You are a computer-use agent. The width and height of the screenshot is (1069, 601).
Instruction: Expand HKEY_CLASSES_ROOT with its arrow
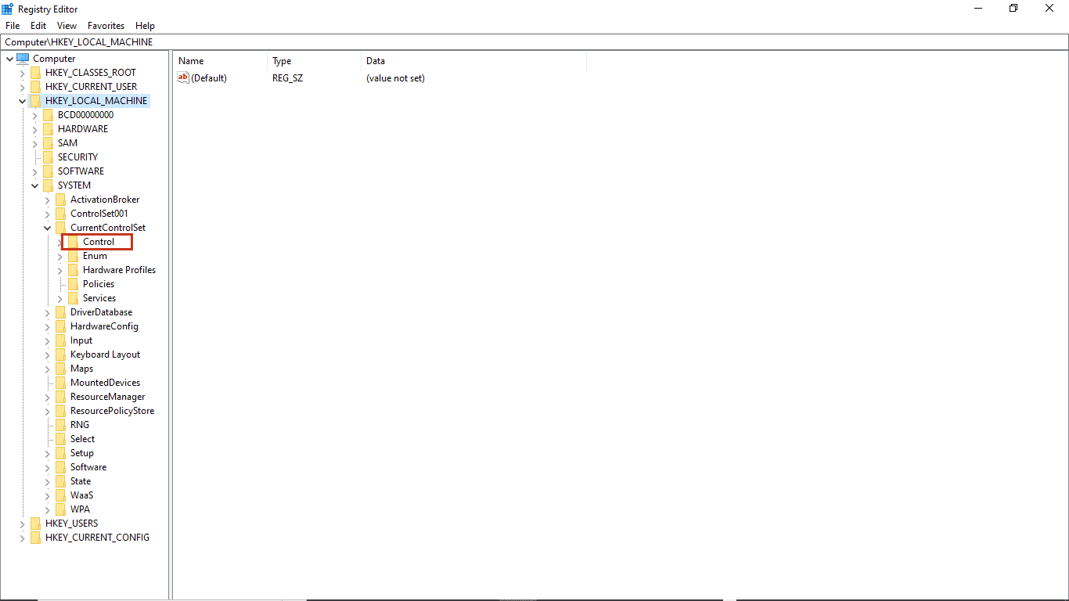(22, 73)
